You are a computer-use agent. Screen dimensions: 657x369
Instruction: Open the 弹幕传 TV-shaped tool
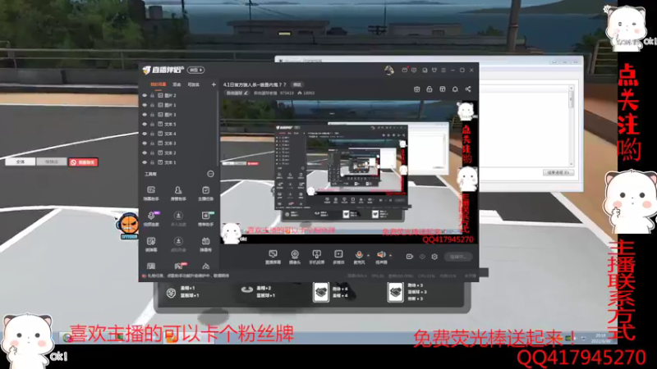205,244
